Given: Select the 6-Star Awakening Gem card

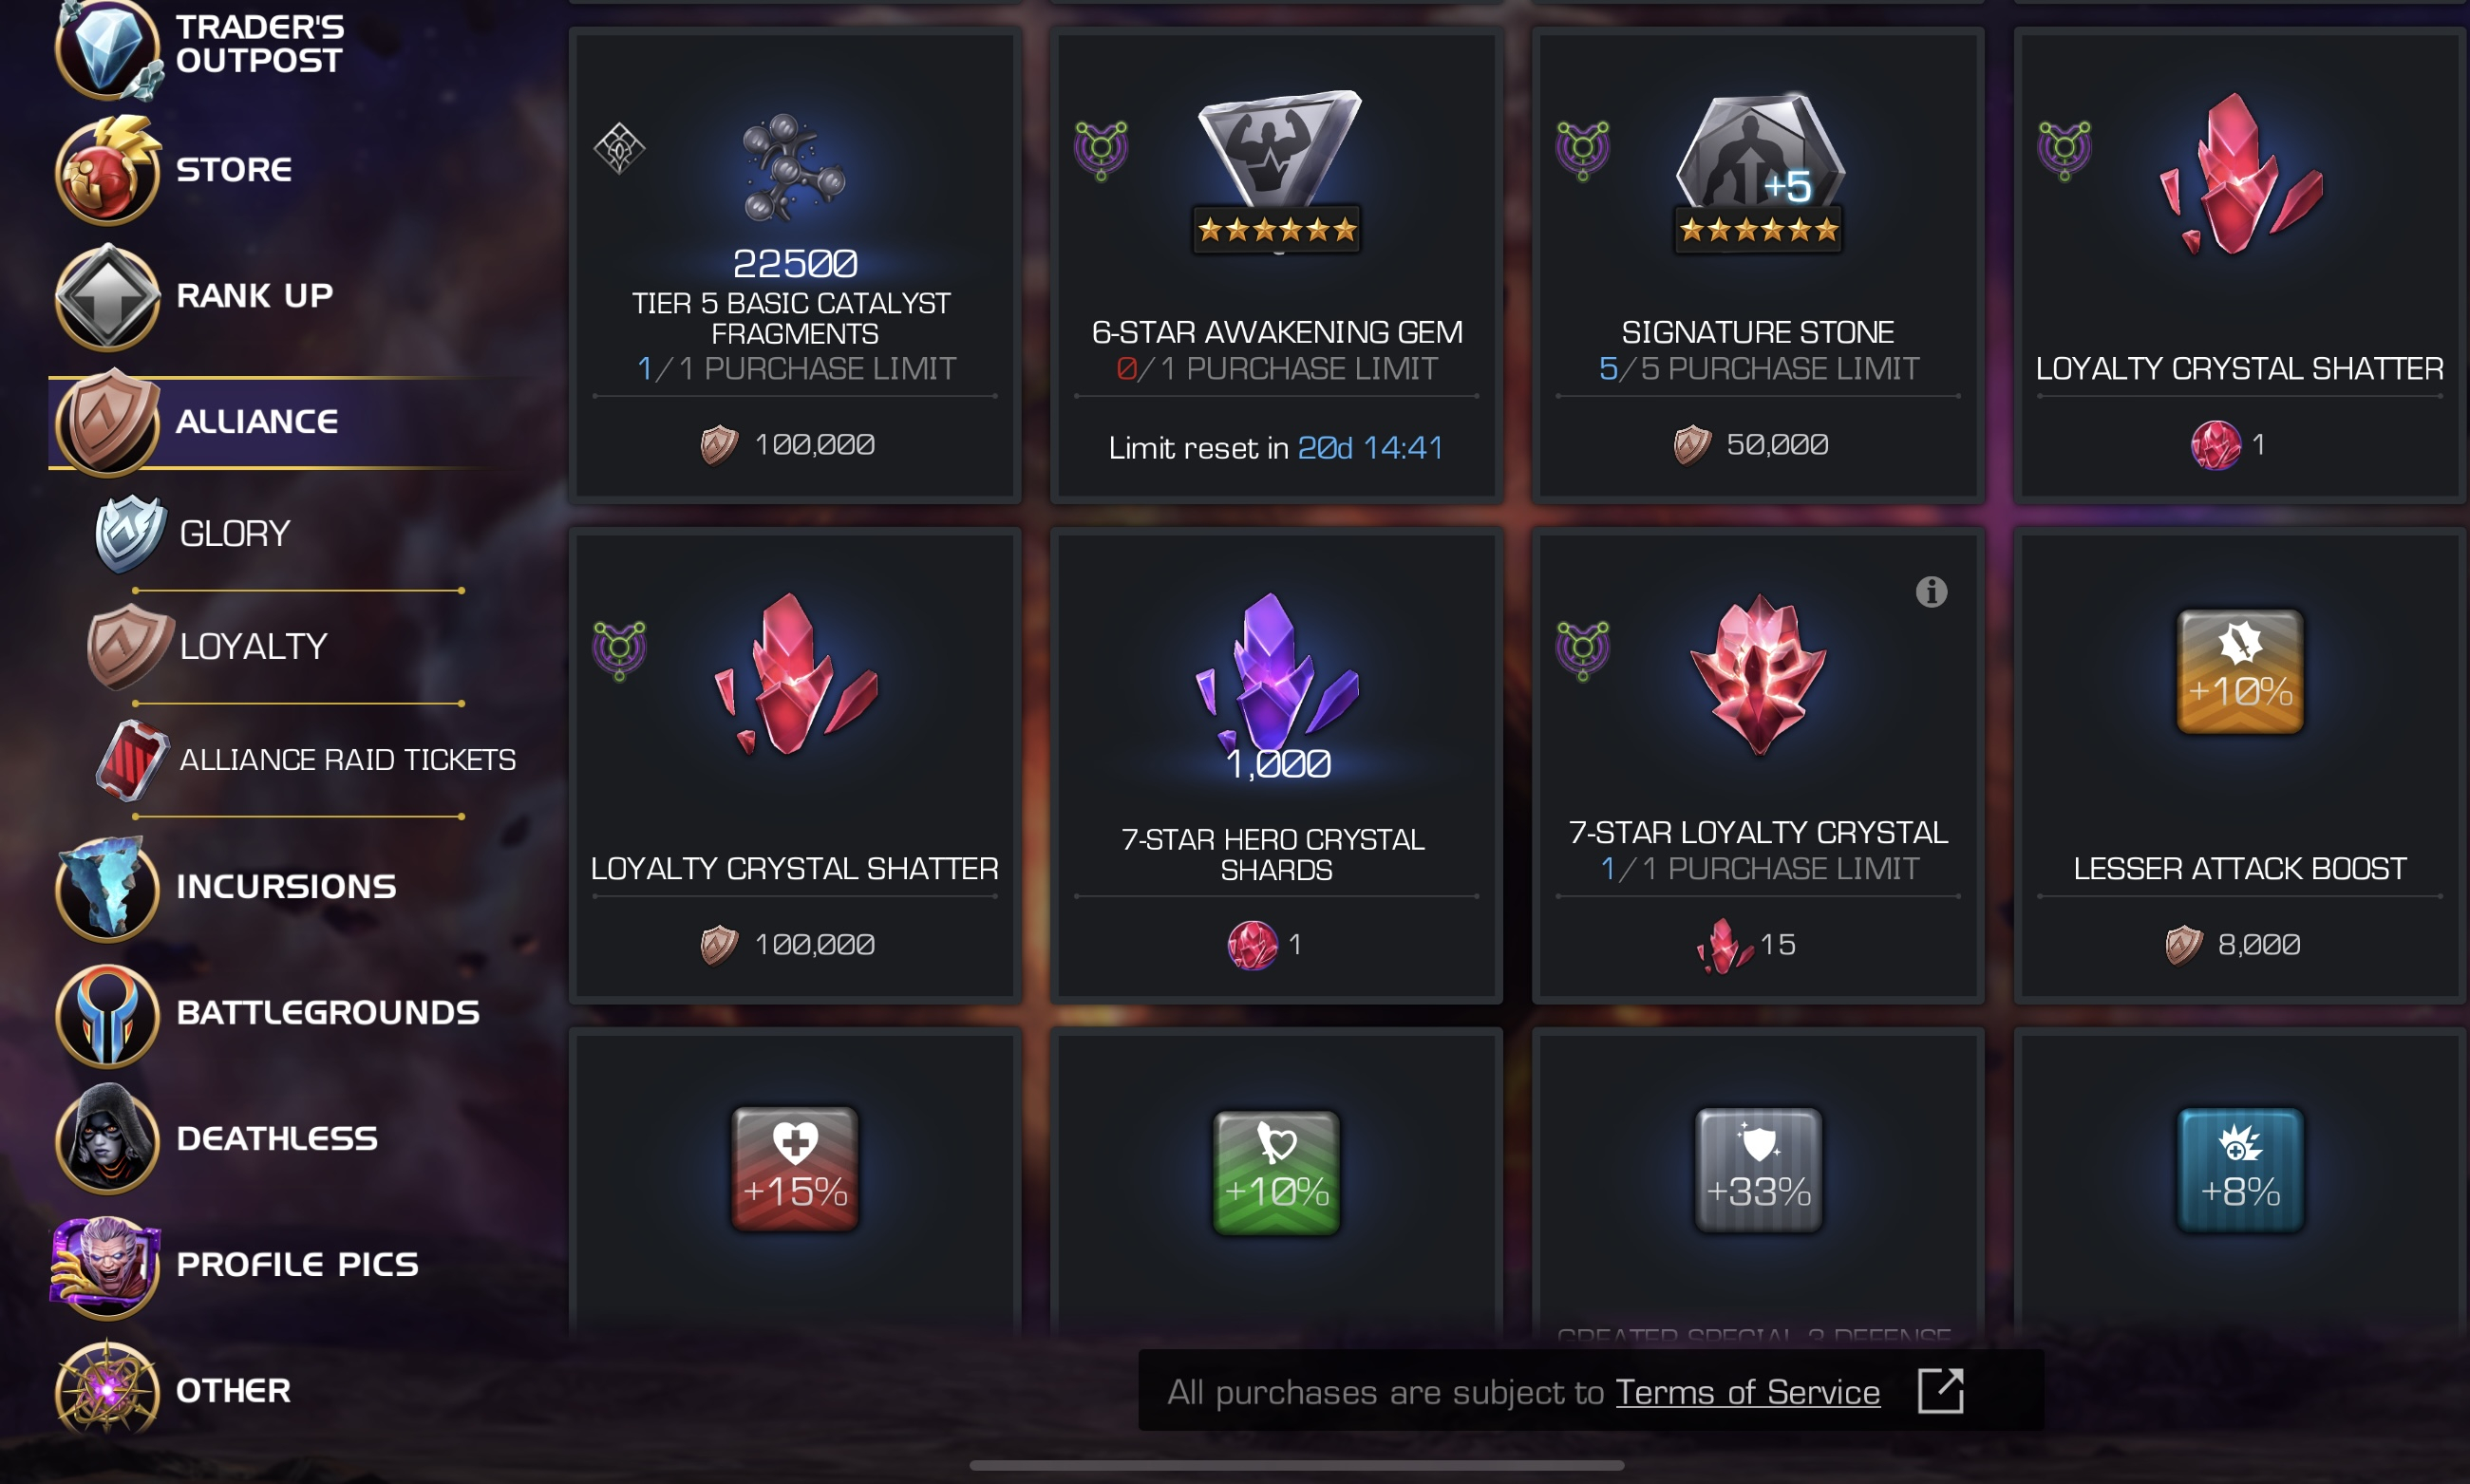Looking at the screenshot, I should 1276,264.
